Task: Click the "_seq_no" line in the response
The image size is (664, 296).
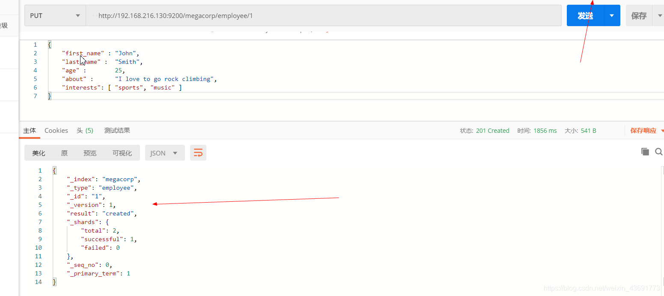Action: point(89,265)
